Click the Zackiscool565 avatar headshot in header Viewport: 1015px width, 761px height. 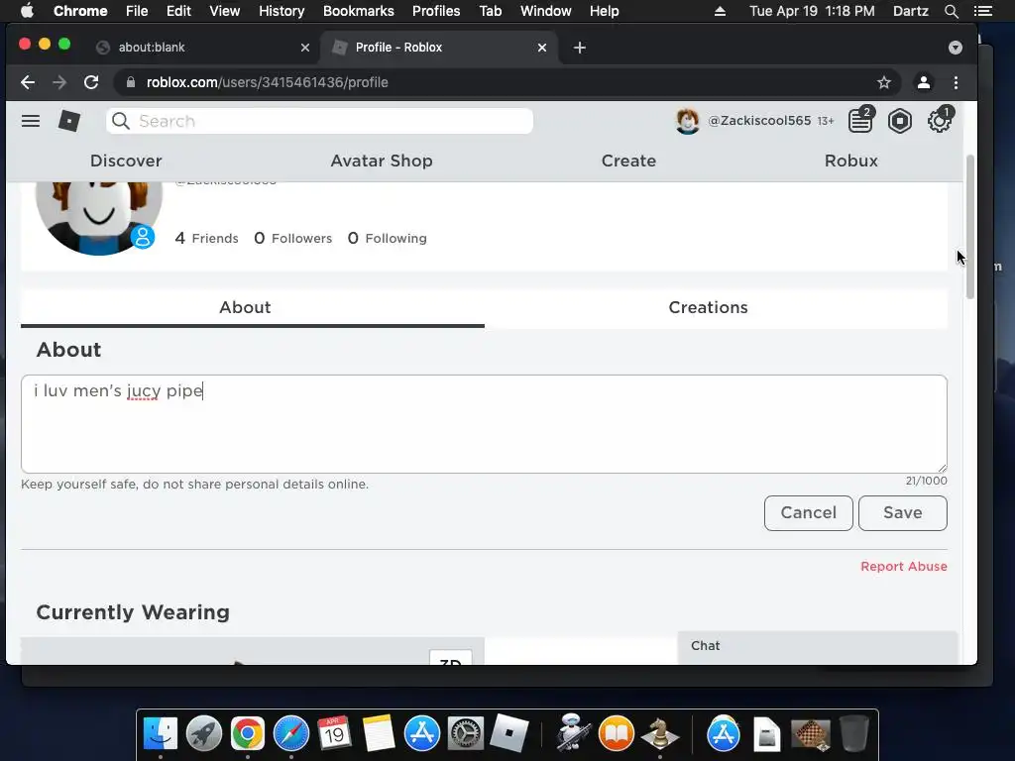(688, 121)
